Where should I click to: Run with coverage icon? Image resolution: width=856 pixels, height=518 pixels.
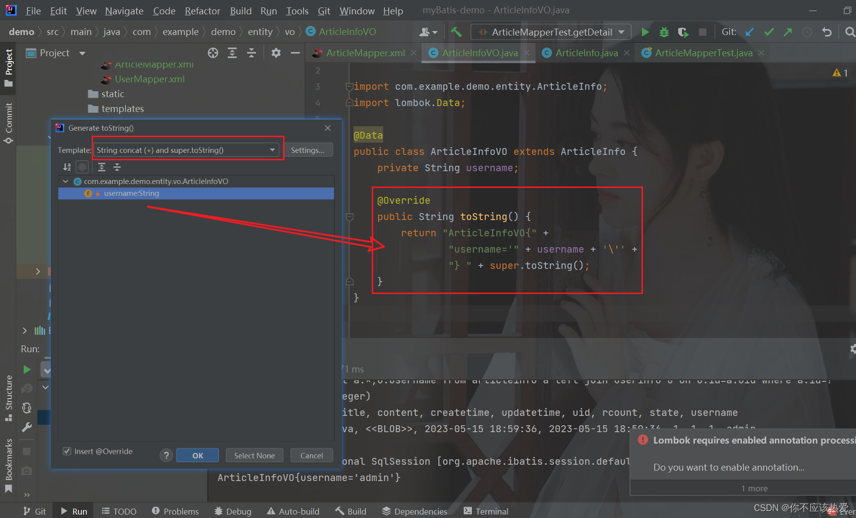683,32
